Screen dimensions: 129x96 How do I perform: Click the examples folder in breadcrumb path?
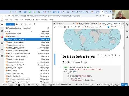(x=26, y=28)
